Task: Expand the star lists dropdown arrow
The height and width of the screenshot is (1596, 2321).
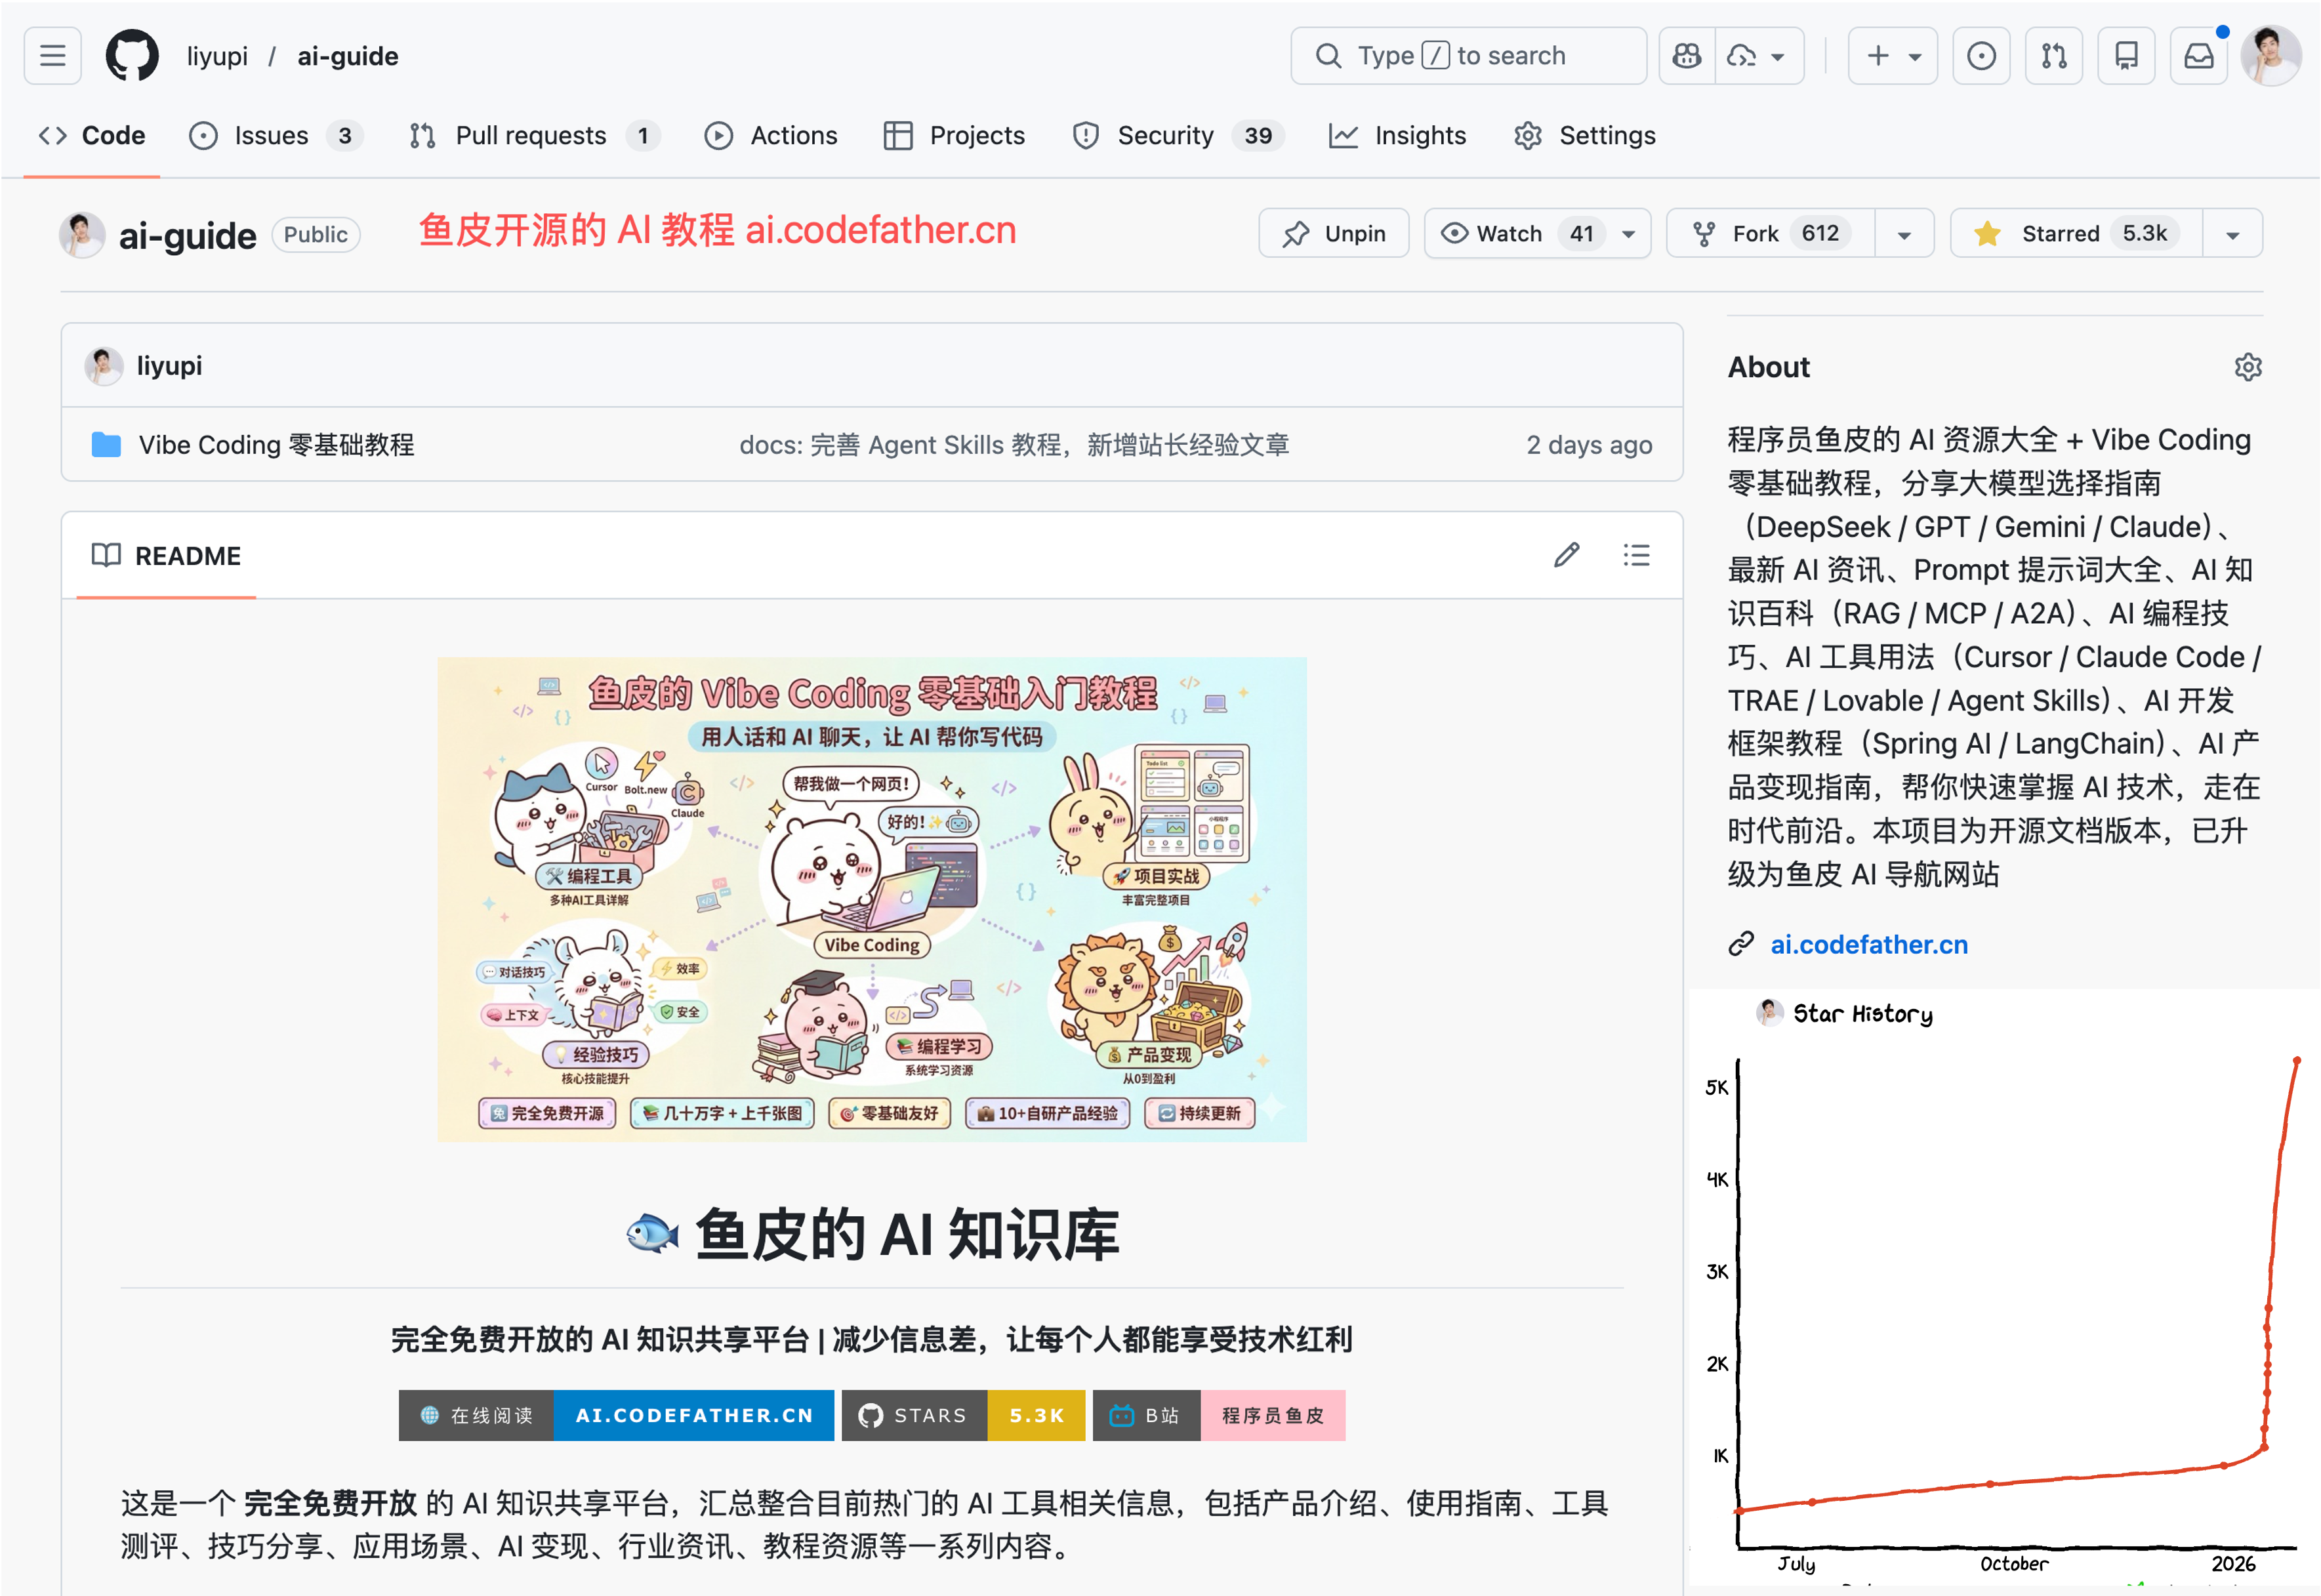Action: coord(2232,234)
